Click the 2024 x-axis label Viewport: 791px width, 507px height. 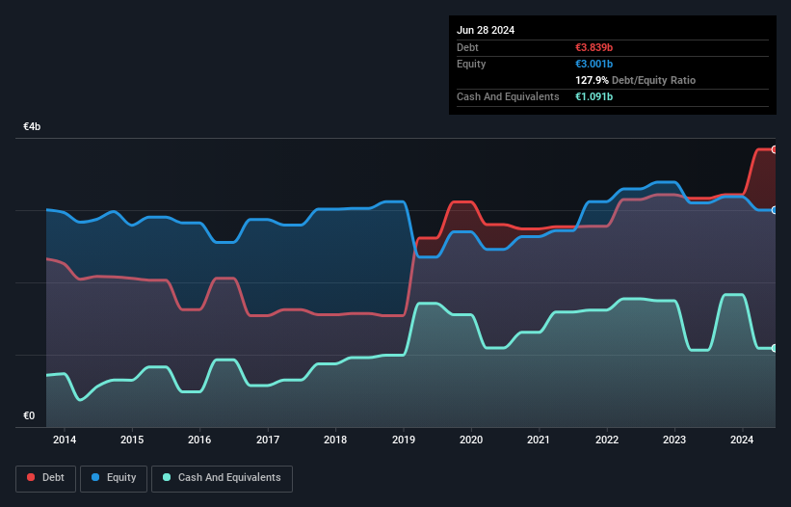point(742,440)
